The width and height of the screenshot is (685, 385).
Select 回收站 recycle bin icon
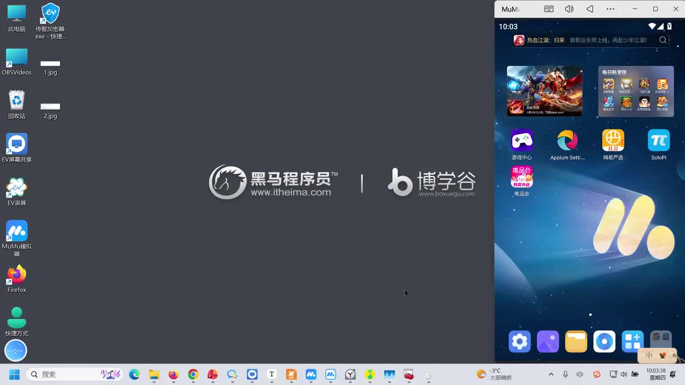pyautogui.click(x=17, y=105)
